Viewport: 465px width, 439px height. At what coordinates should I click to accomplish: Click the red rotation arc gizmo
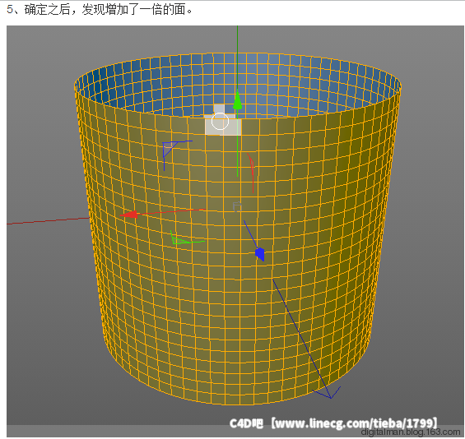[251, 173]
